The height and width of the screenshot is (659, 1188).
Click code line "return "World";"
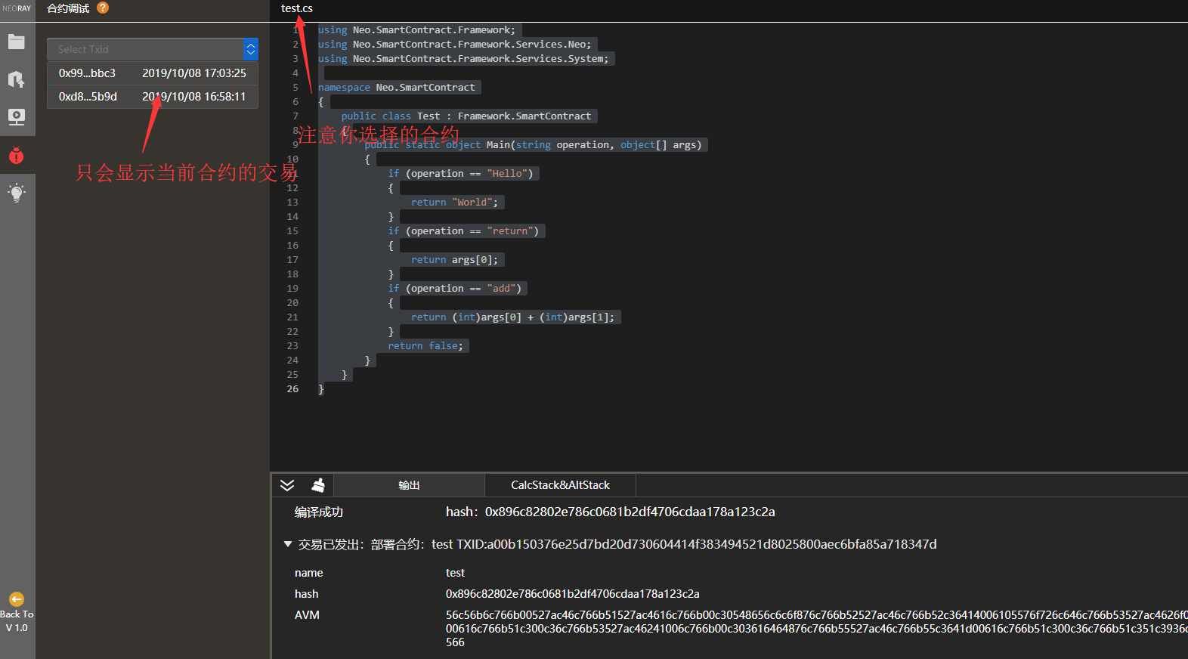(x=454, y=203)
